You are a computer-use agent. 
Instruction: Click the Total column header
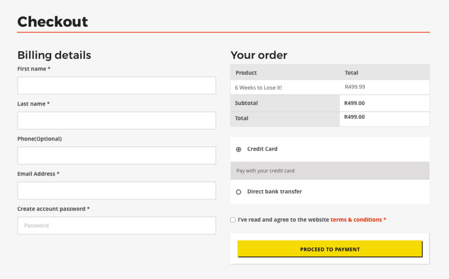[351, 73]
